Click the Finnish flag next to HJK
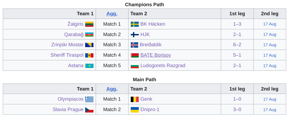 coord(135,35)
